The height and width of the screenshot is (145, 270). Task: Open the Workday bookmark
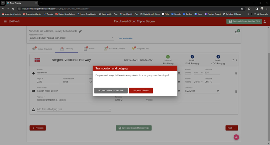point(48,14)
